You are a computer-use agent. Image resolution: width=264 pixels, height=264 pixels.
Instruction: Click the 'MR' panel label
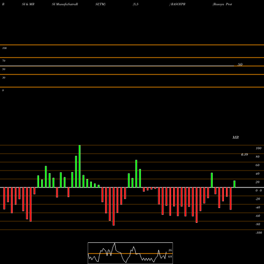pyautogui.click(x=235, y=137)
